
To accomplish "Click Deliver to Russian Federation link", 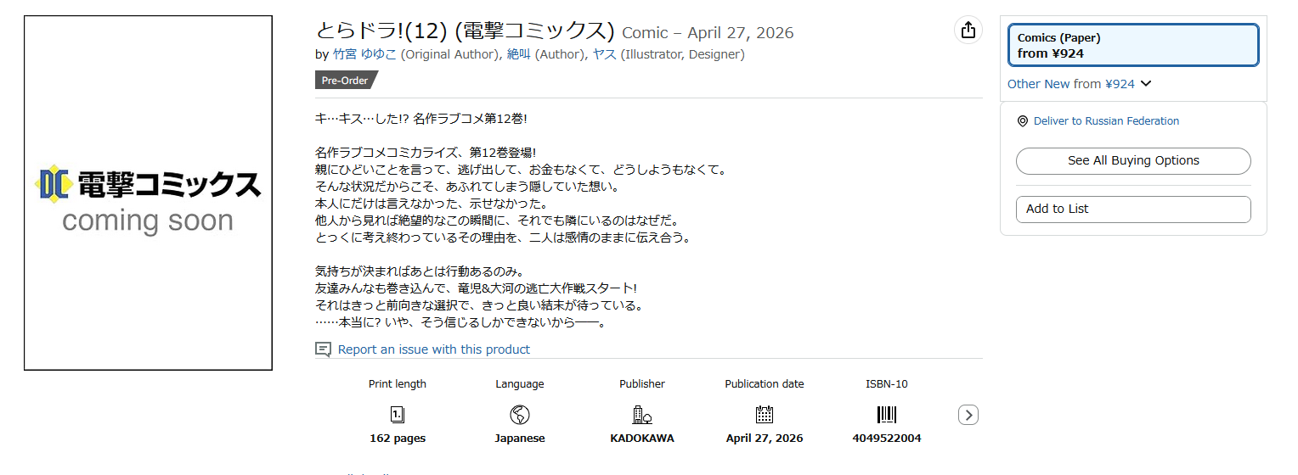I will tap(1106, 121).
